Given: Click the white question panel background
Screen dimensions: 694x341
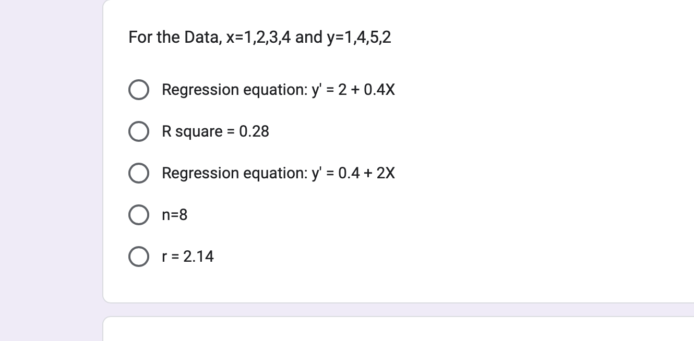Looking at the screenshot, I should pyautogui.click(x=522, y=287).
